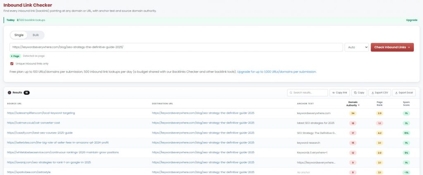Click the Anchor Text column header
The image size is (423, 175).
[x=305, y=104]
